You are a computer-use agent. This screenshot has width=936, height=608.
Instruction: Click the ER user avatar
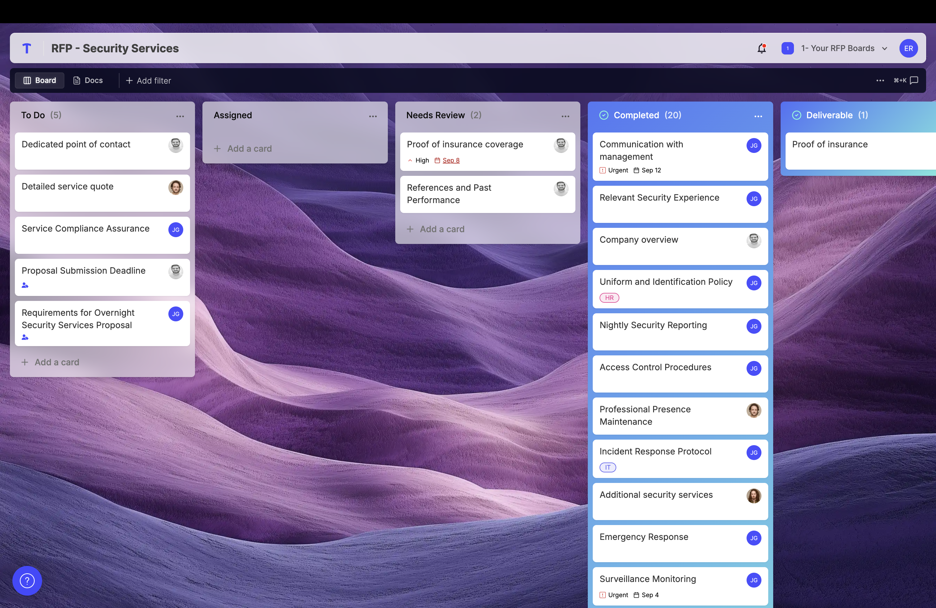[x=908, y=48]
